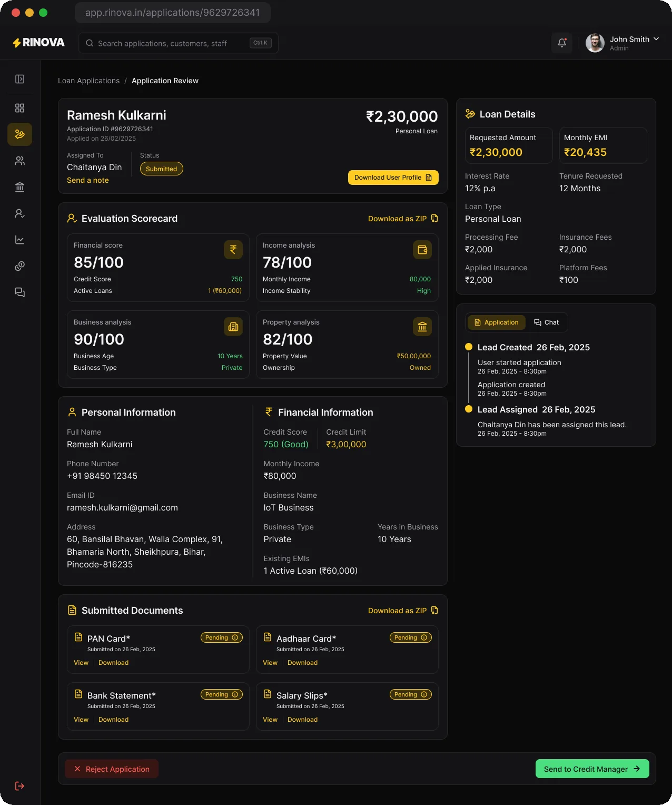Click the info icon on Bank Statement Pending badge
The image size is (672, 805).
pos(235,694)
